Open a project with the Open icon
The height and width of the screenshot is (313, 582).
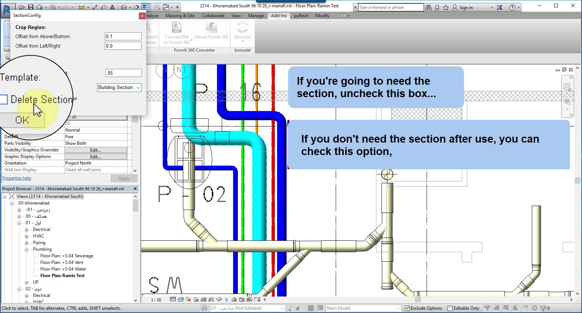pyautogui.click(x=22, y=7)
